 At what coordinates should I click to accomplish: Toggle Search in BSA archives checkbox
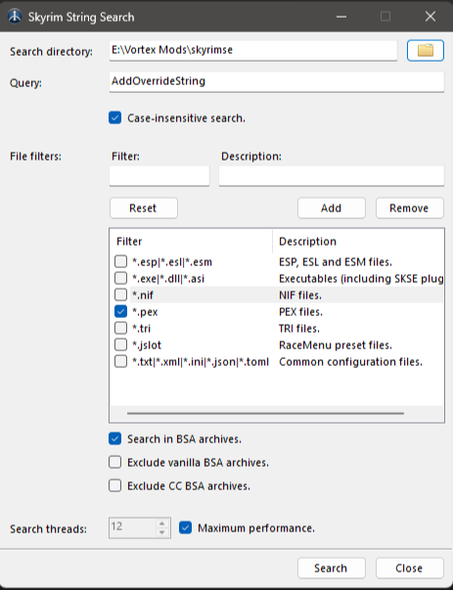coord(115,438)
